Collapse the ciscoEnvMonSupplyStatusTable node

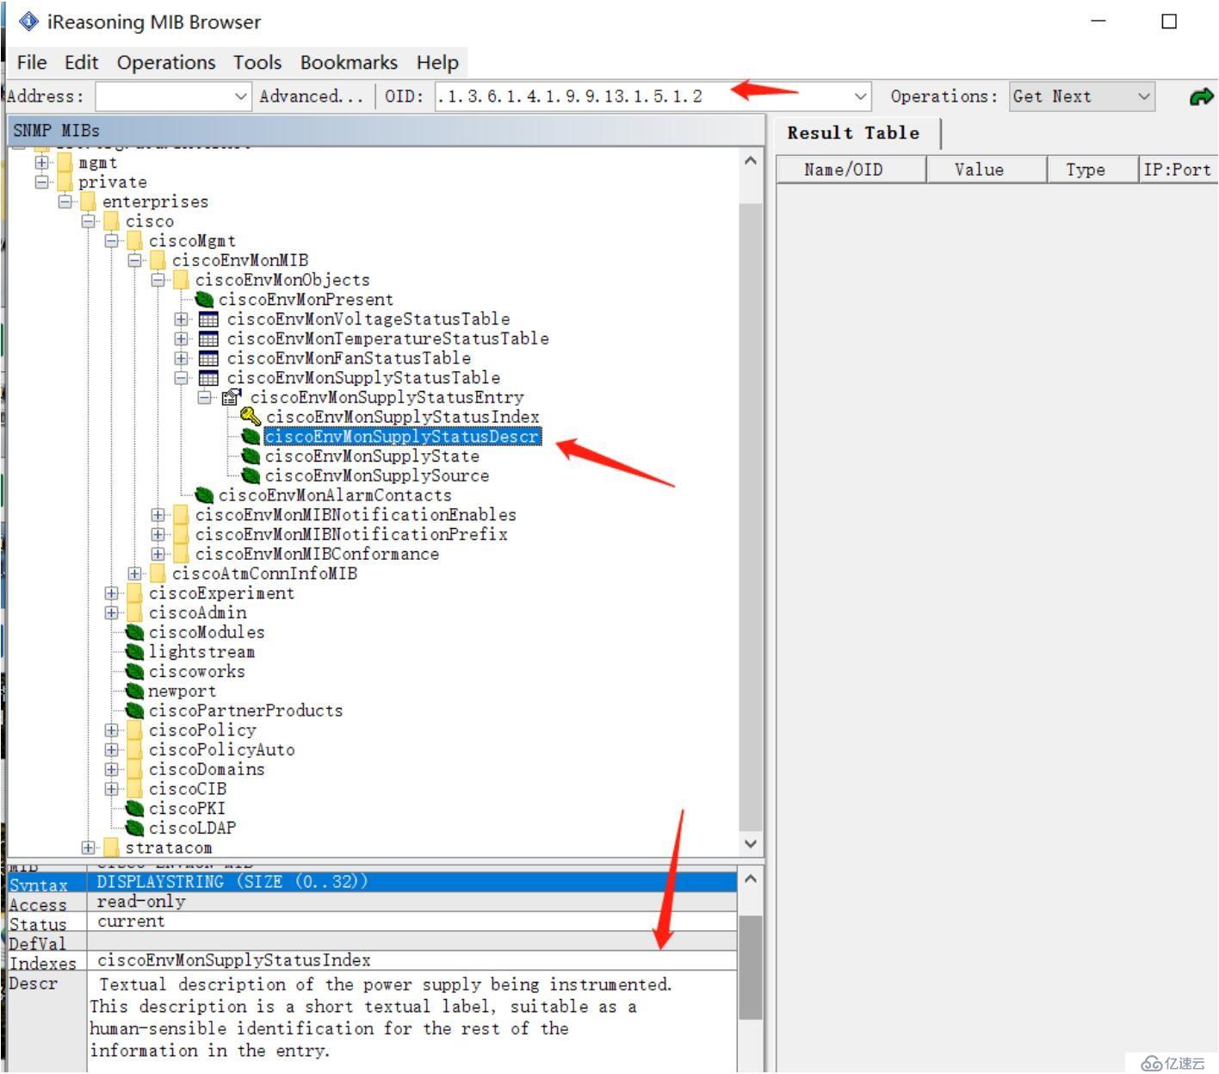181,378
